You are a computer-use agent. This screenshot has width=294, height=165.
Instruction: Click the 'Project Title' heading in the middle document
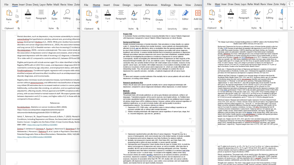pos(127,34)
